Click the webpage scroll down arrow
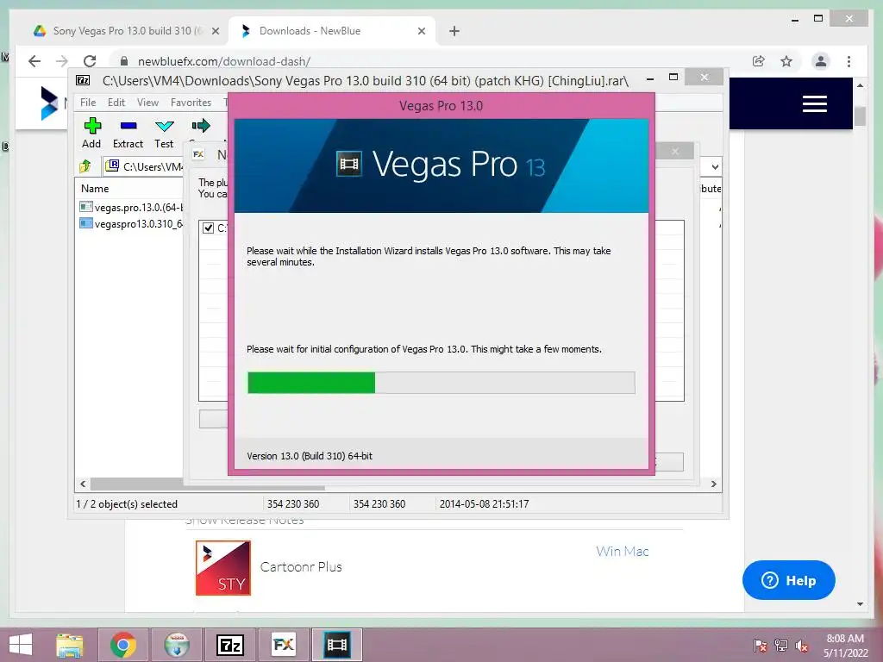883x662 pixels. [860, 604]
